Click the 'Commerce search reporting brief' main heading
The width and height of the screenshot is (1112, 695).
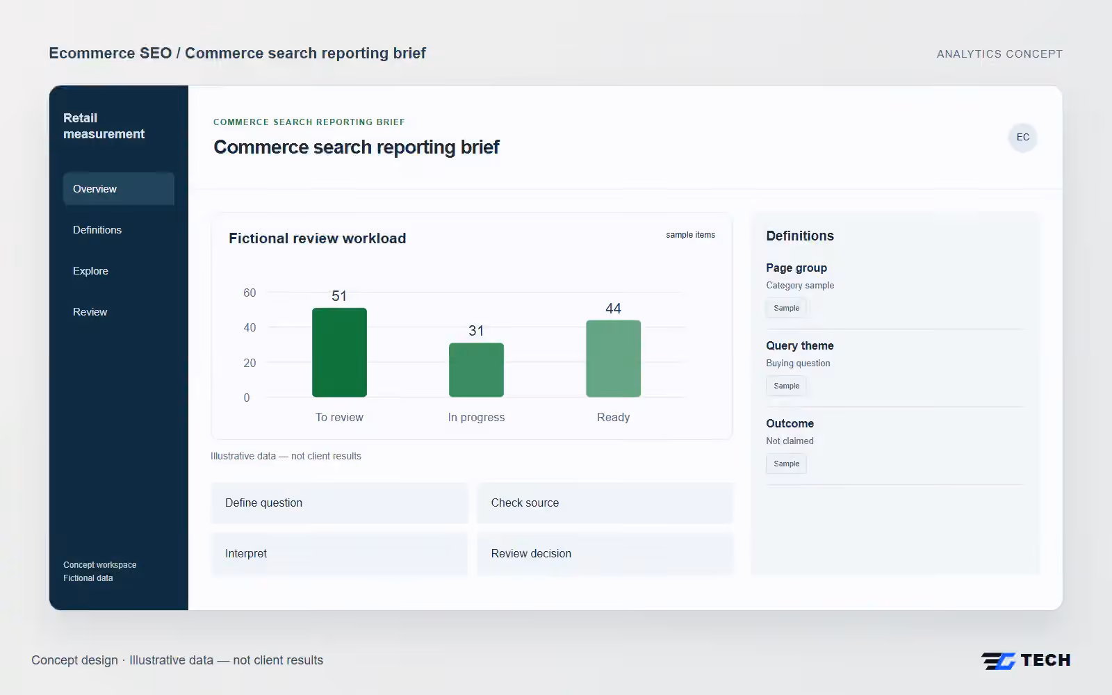(x=357, y=147)
